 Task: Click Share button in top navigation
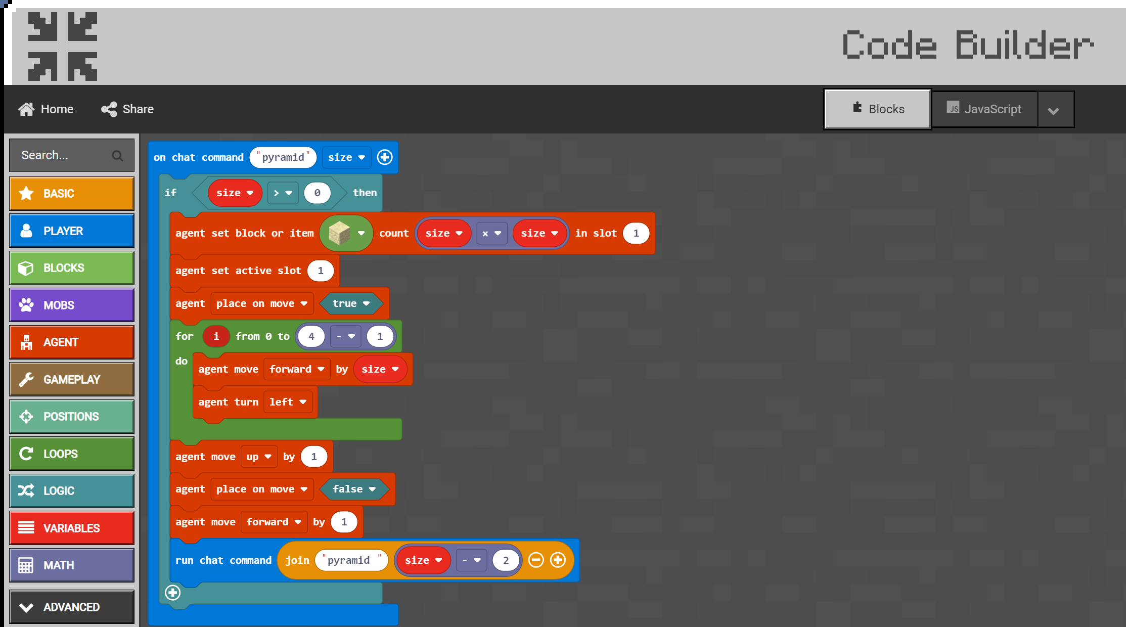pos(126,109)
